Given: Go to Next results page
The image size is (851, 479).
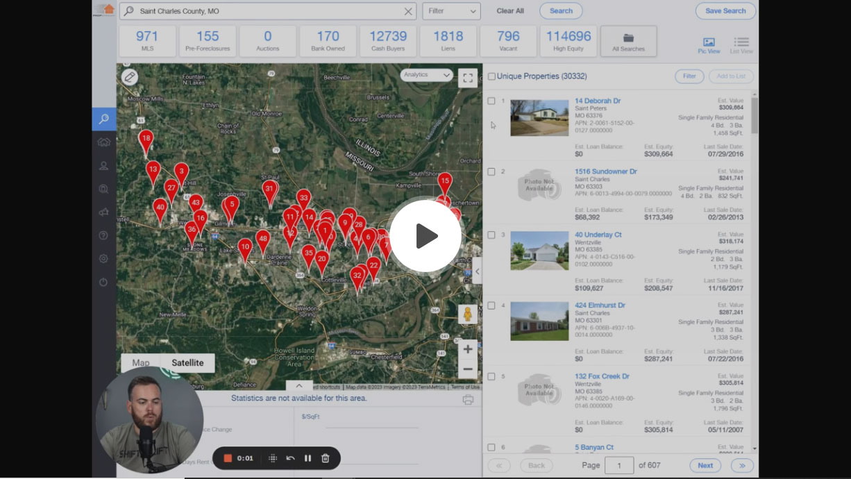Looking at the screenshot, I should pos(705,466).
